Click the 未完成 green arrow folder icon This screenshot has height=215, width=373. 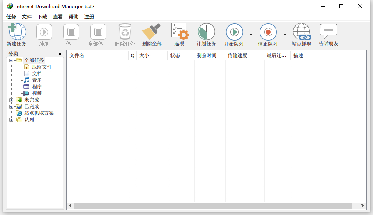click(x=19, y=99)
